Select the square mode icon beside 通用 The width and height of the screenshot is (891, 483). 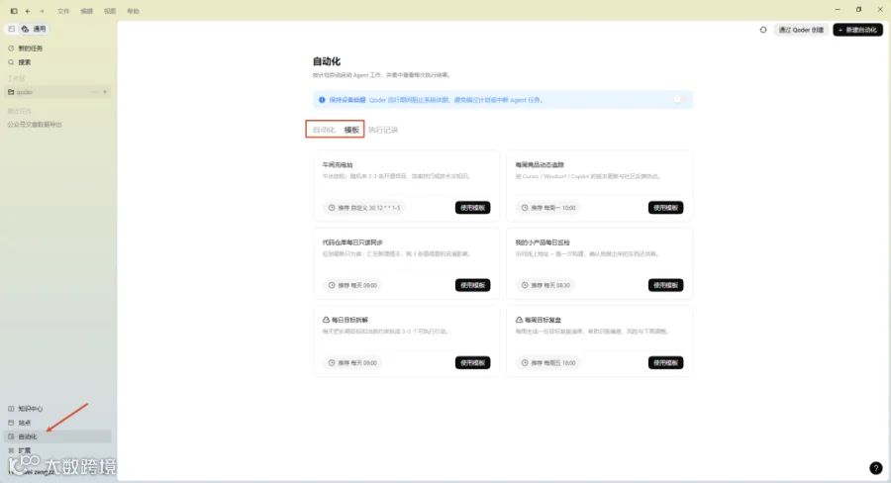[x=11, y=29]
